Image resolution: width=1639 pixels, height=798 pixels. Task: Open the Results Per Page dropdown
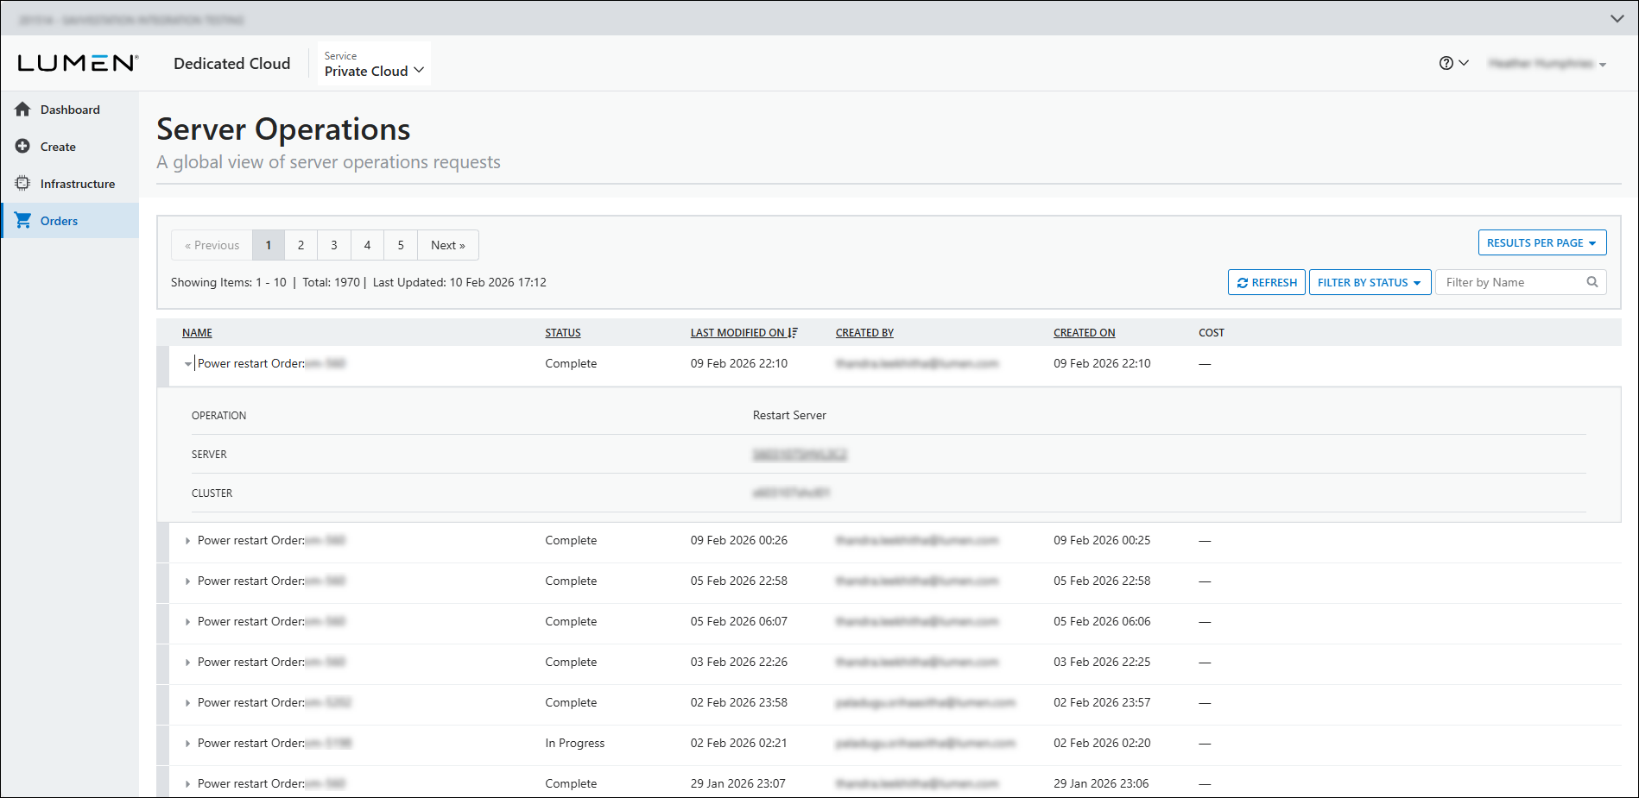[1542, 242]
